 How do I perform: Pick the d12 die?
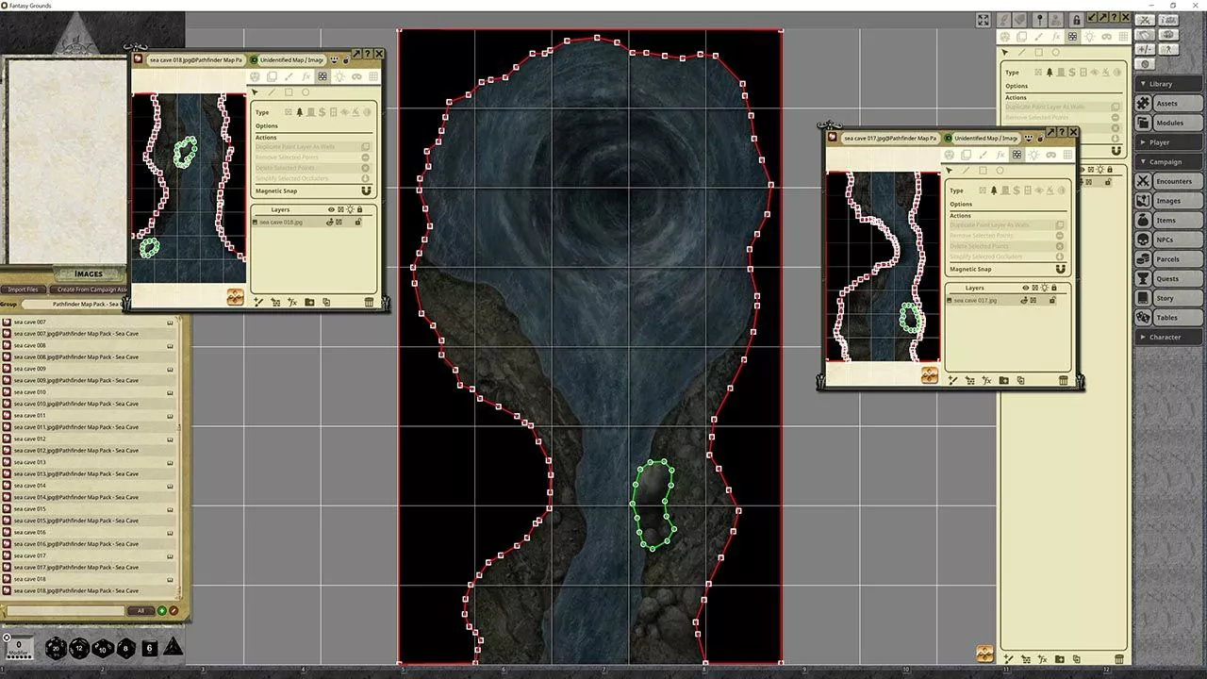point(79,648)
